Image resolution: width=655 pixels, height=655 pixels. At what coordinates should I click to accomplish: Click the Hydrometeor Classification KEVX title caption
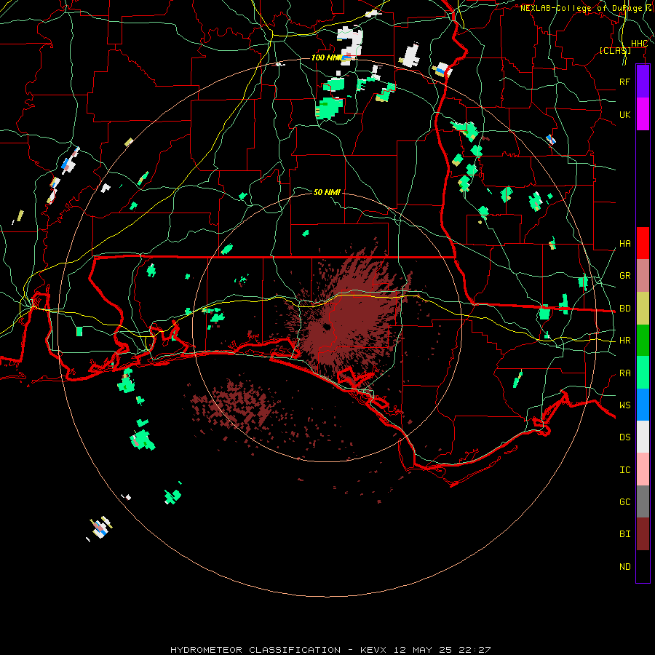pyautogui.click(x=330, y=650)
